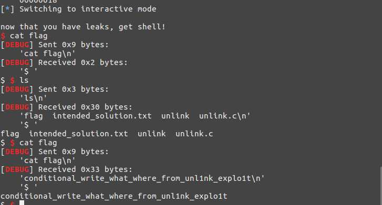Click the first red DEBUG tag near 'Sent 0x9 bytes'
Viewport: 382px width, 205px height.
(17, 45)
